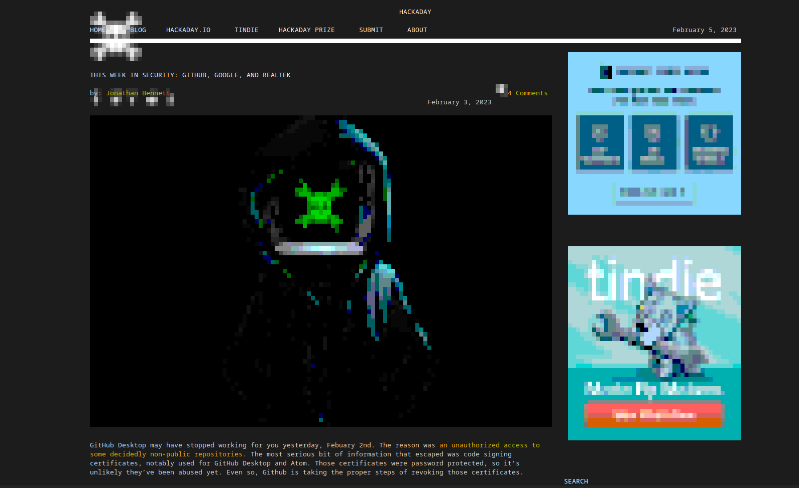Go to HACKADAY.IO in the nav bar
Screen dimensions: 799x488
(188, 30)
